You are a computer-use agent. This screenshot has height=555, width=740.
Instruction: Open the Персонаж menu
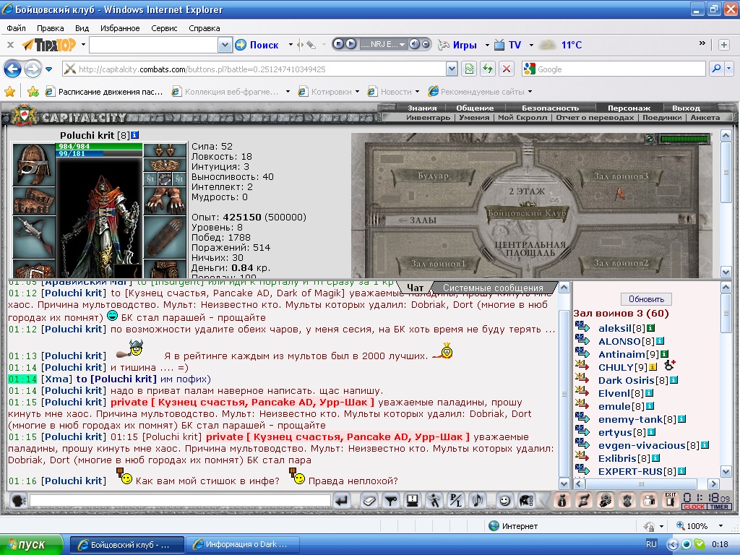coord(629,108)
